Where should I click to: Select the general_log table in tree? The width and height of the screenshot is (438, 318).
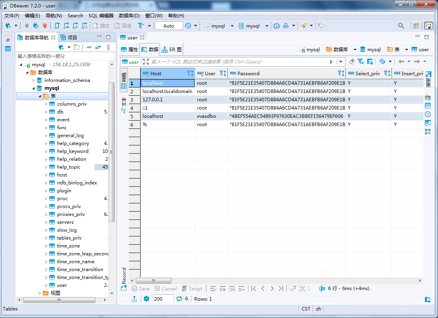[71, 136]
